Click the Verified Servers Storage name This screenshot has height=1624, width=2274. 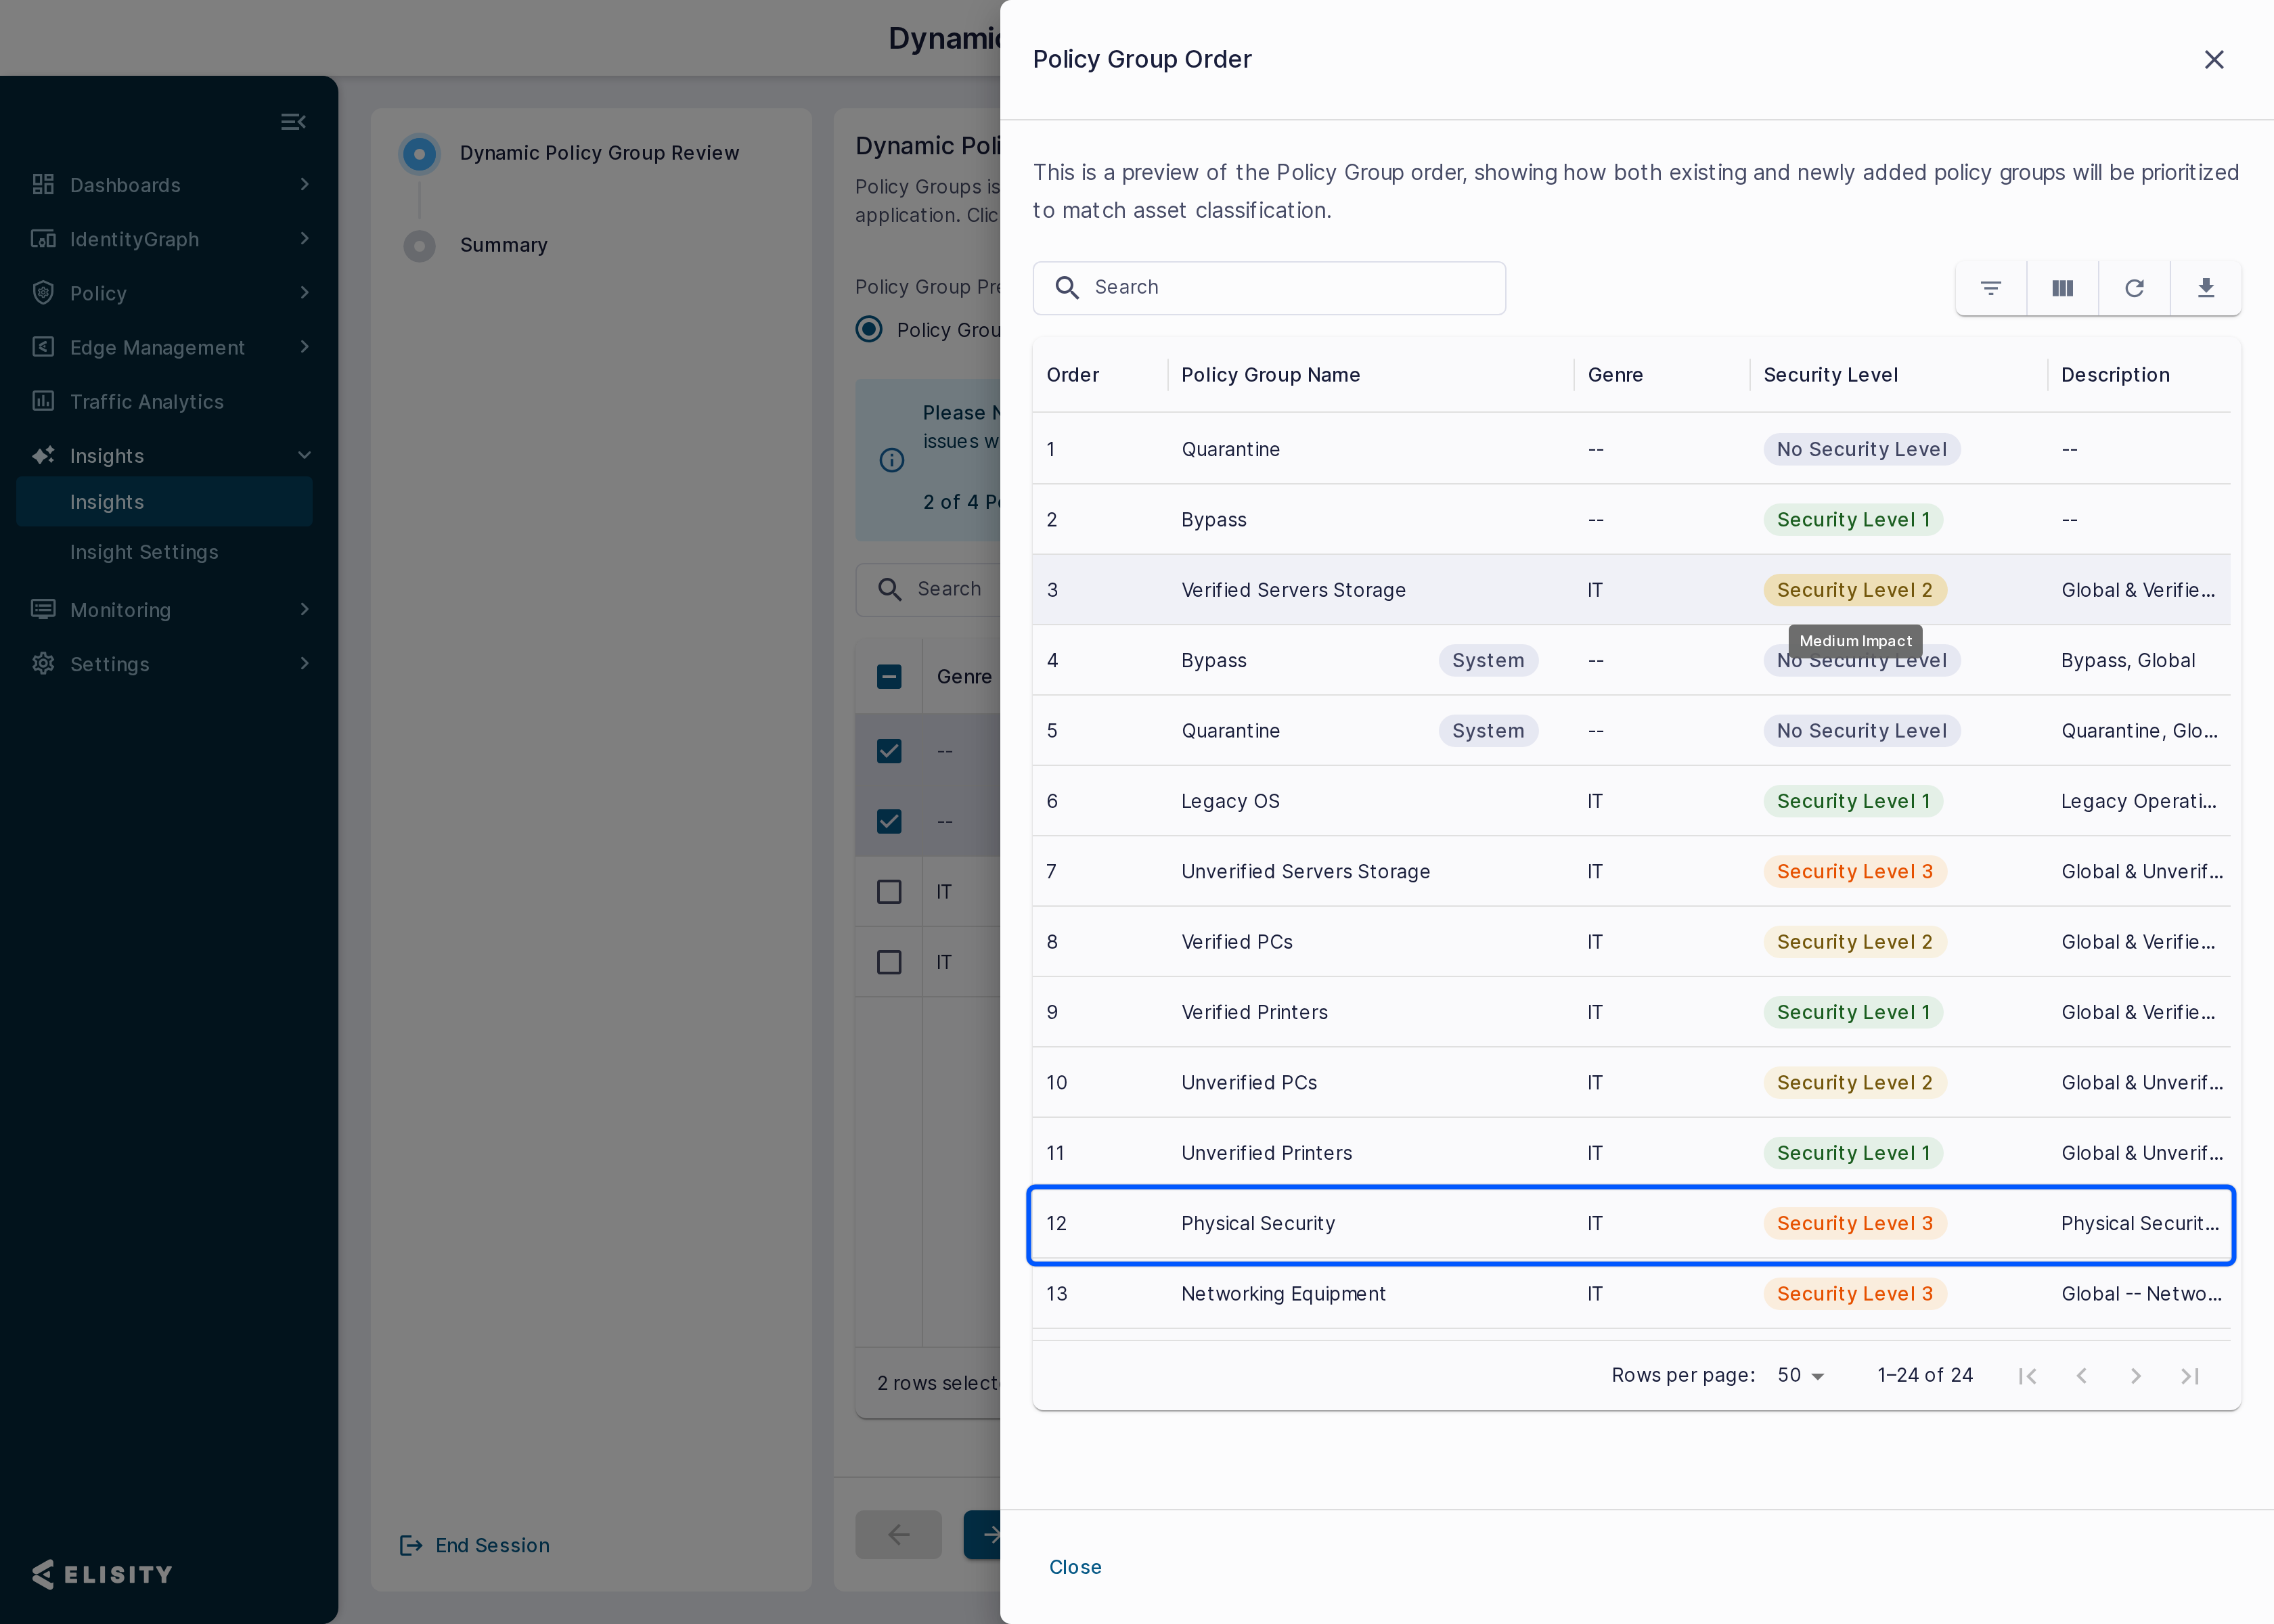click(1293, 590)
